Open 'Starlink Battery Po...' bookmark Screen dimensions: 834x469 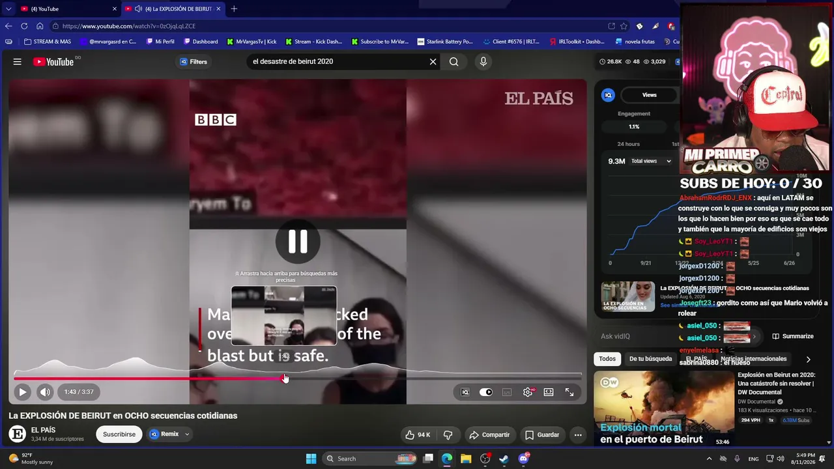coord(445,42)
